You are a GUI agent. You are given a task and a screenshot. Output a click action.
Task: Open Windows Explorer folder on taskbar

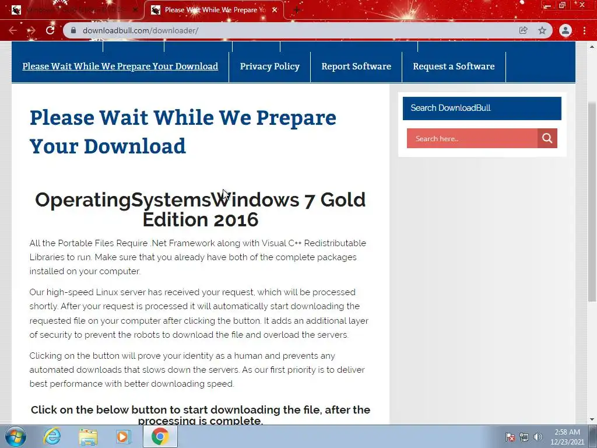[x=88, y=436]
